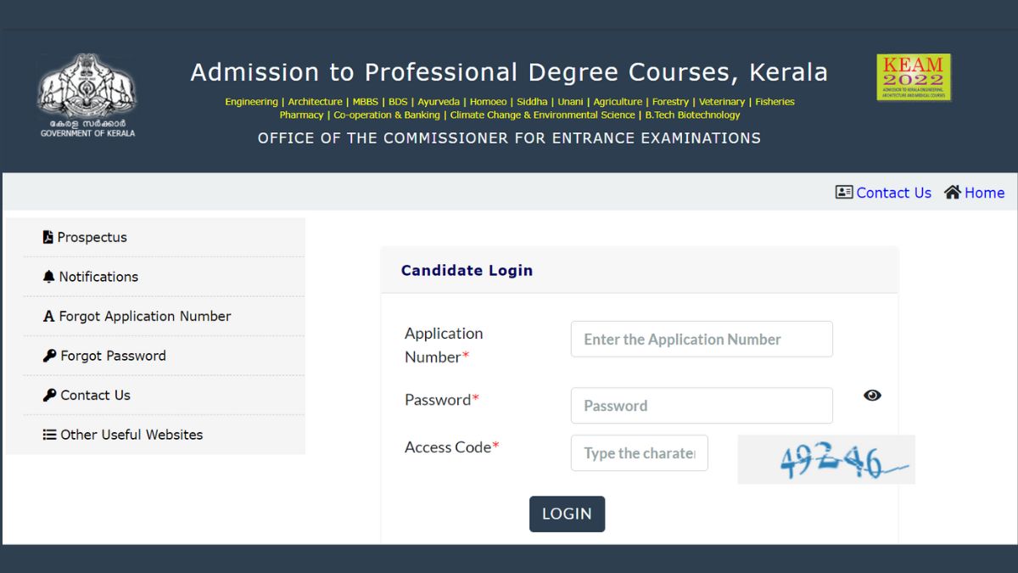The image size is (1018, 573).
Task: Select the Contact Us phone icon in sidebar
Action: [x=49, y=395]
